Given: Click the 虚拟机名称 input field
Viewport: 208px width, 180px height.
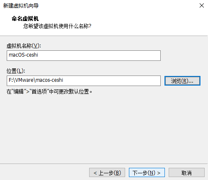Looking at the screenshot, I should [84, 55].
